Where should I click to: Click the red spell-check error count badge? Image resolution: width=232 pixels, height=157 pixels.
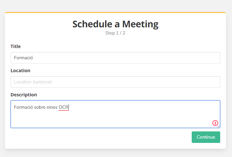coord(215,123)
